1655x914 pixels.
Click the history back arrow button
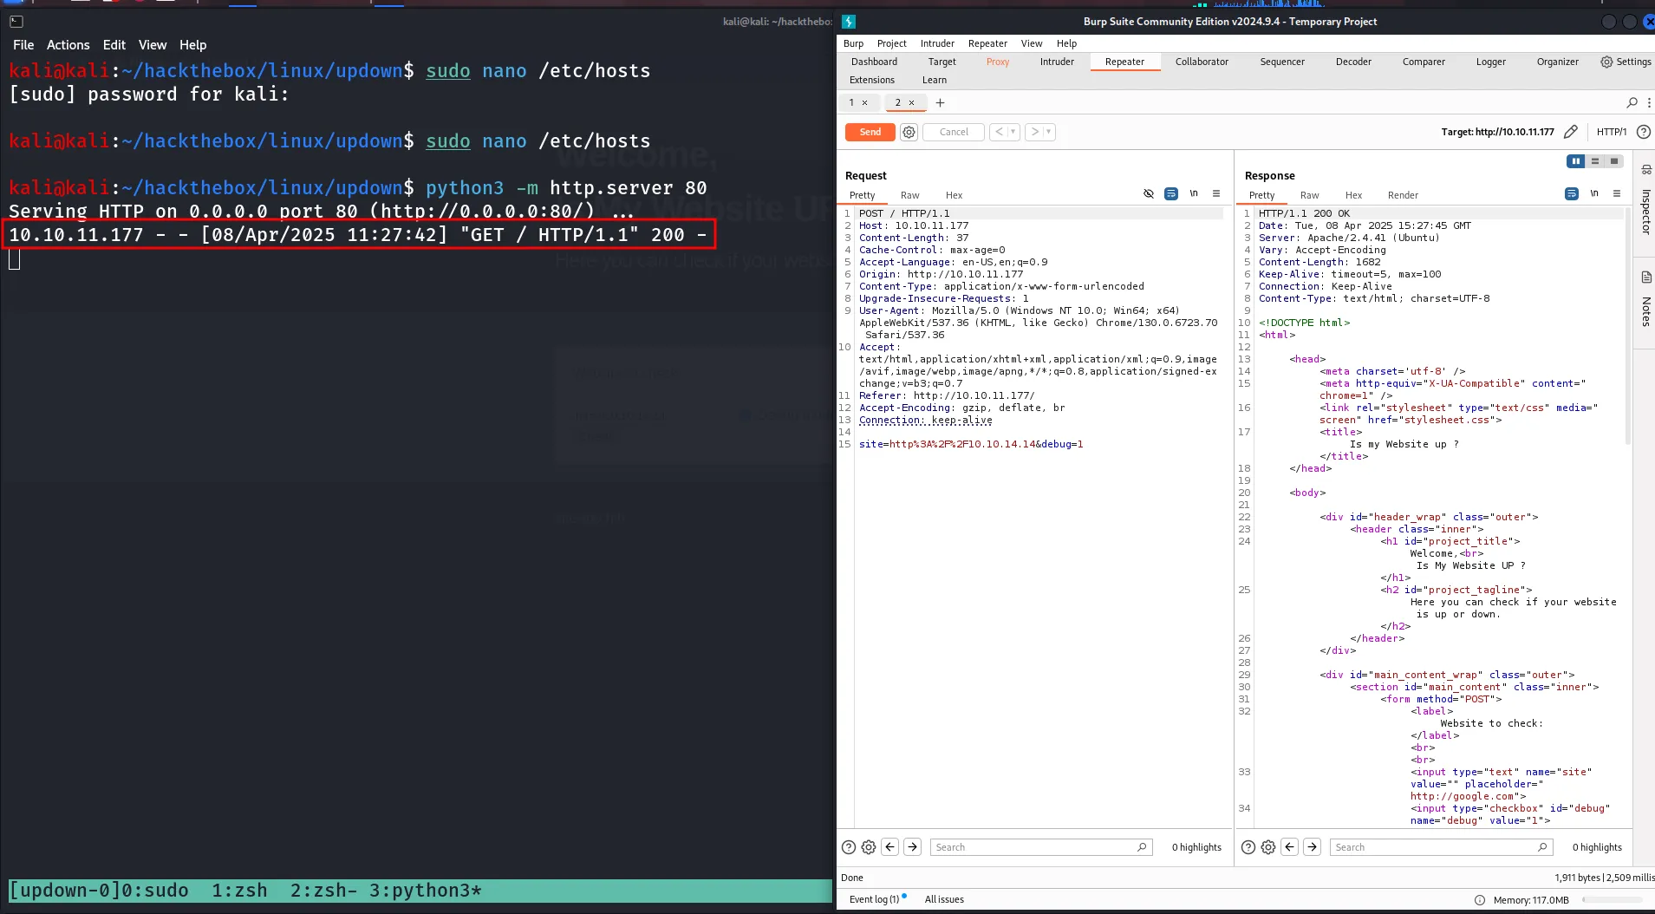coord(999,132)
